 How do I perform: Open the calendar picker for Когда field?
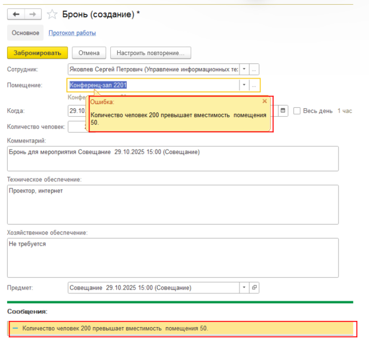point(283,110)
